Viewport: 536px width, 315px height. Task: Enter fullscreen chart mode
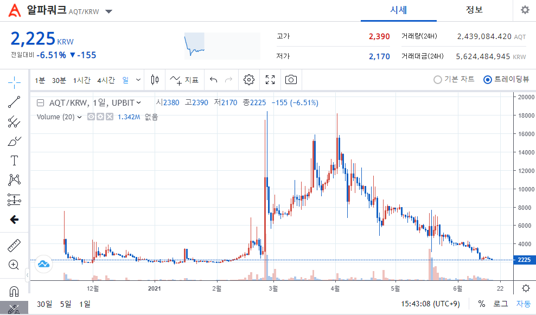click(x=270, y=80)
